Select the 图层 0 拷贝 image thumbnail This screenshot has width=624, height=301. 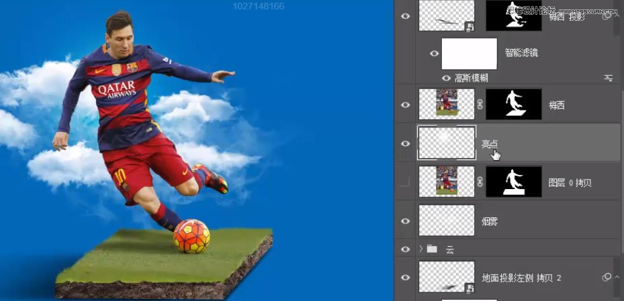click(447, 182)
